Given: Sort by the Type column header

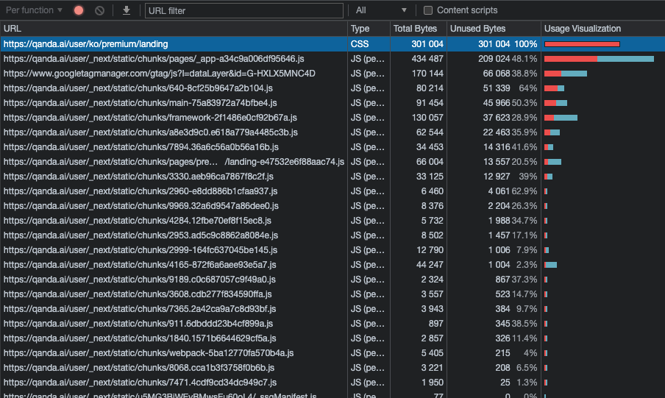Looking at the screenshot, I should [x=369, y=29].
